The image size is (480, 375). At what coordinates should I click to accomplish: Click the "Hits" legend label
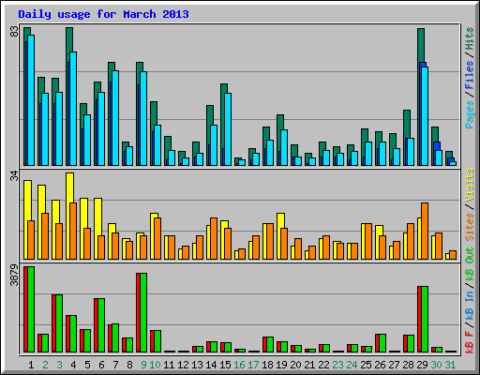[470, 38]
